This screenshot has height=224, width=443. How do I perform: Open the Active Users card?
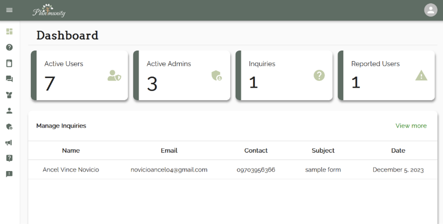[x=79, y=75]
